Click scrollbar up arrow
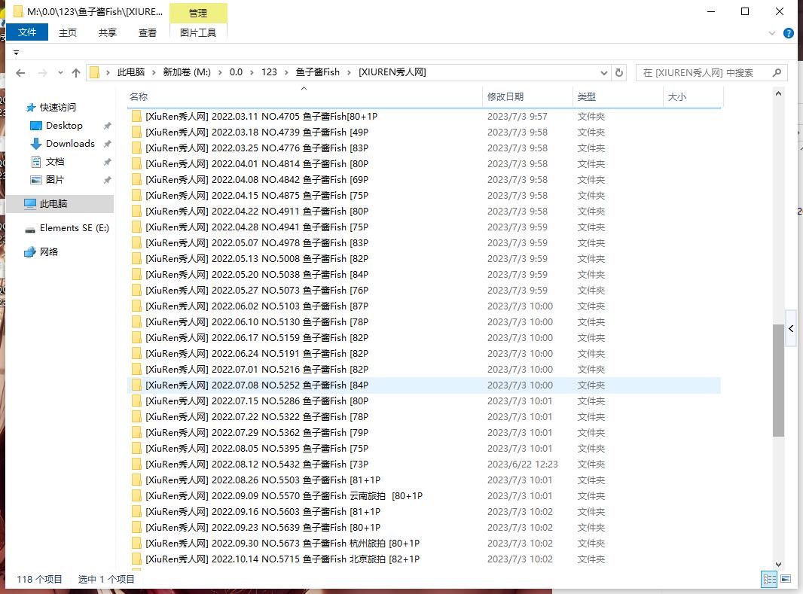The height and width of the screenshot is (594, 803). tap(778, 93)
